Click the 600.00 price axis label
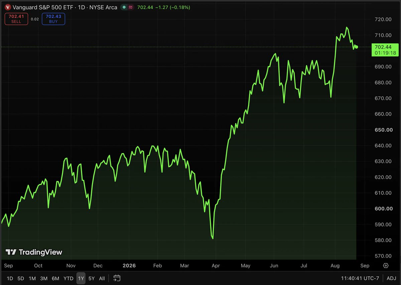 coord(384,209)
